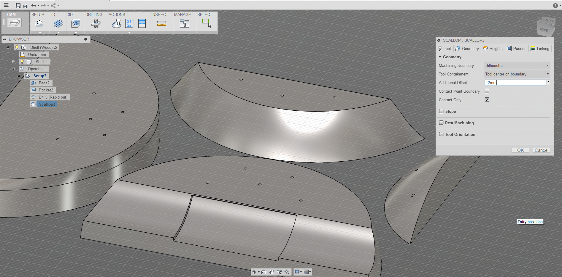Click the Inspect measure ruler icon

point(161,23)
